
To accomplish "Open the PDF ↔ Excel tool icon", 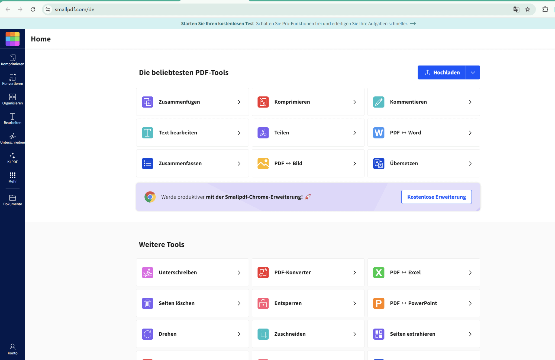I will tap(379, 273).
